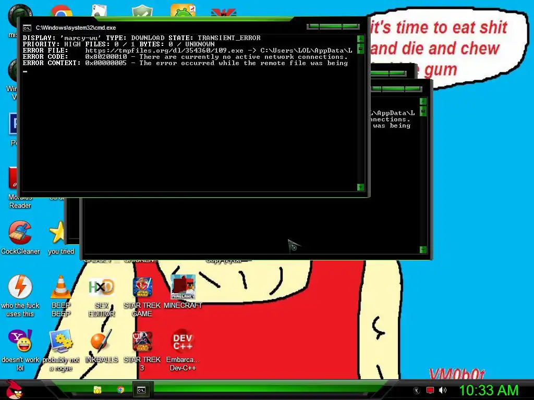Click the front cmd window's scroll-down arrow
534x400 pixels.
tap(360, 187)
